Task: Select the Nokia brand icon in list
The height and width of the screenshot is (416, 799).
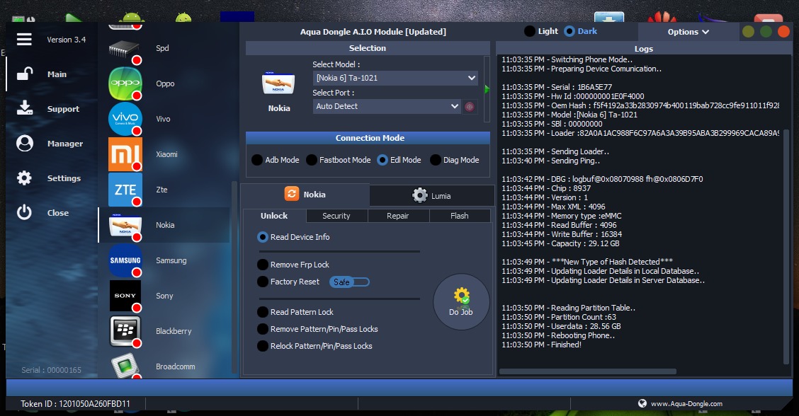Action: [125, 225]
